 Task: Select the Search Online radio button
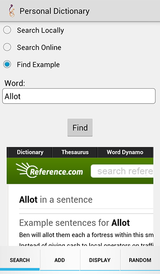coord(7,47)
